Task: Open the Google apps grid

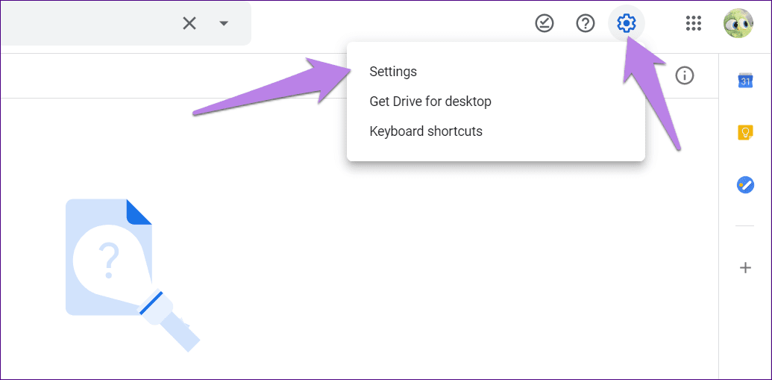Action: [x=693, y=23]
